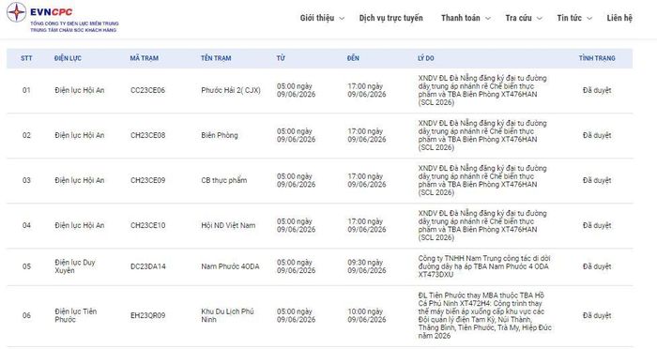This screenshot has width=657, height=349.
Task: Click the Công ty TNHH Nam Trung reason text
Action: pos(484,266)
